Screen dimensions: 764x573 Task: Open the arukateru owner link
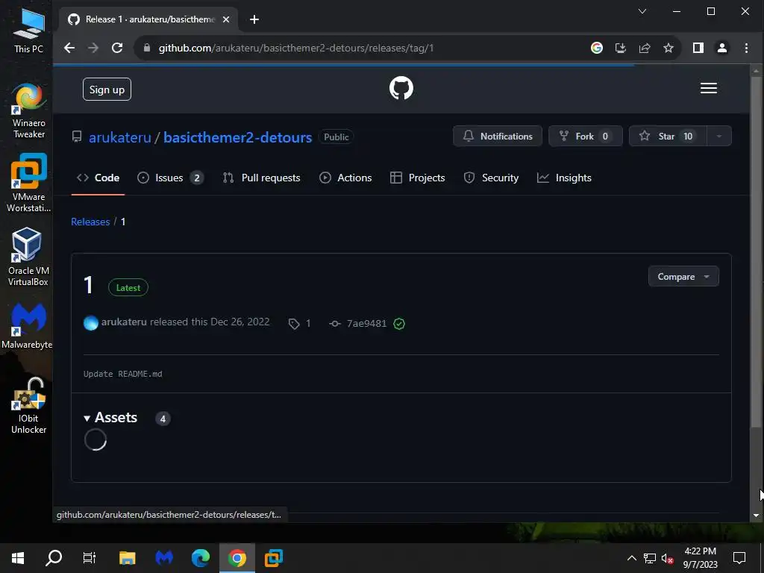[x=120, y=137]
